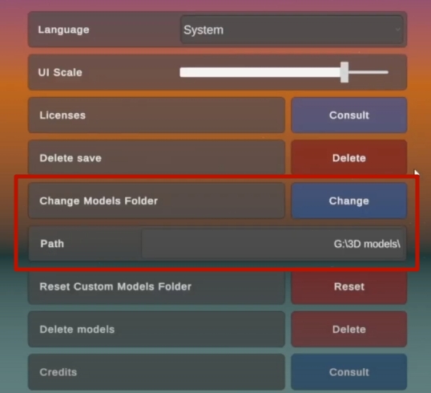The width and height of the screenshot is (431, 393).
Task: Click Change to pick models folder
Action: click(x=349, y=201)
